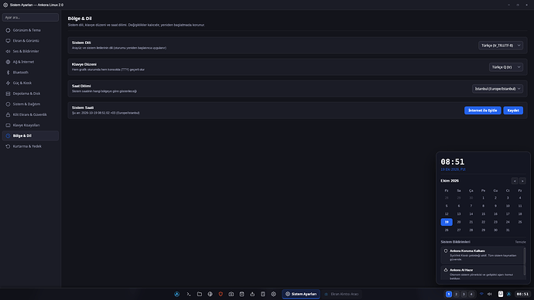
Task: Open the Ankora AI Hazır notification
Action: [482, 273]
